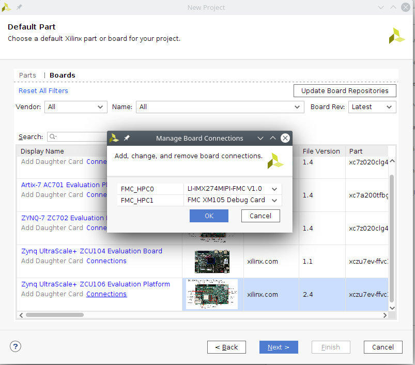Cancel the Manage Board Connections dialog
The height and width of the screenshot is (365, 415).
coord(260,216)
